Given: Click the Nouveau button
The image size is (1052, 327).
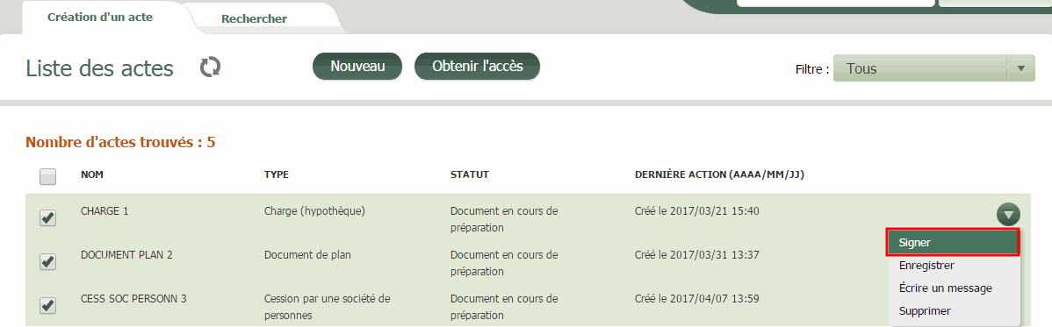Looking at the screenshot, I should 357,67.
